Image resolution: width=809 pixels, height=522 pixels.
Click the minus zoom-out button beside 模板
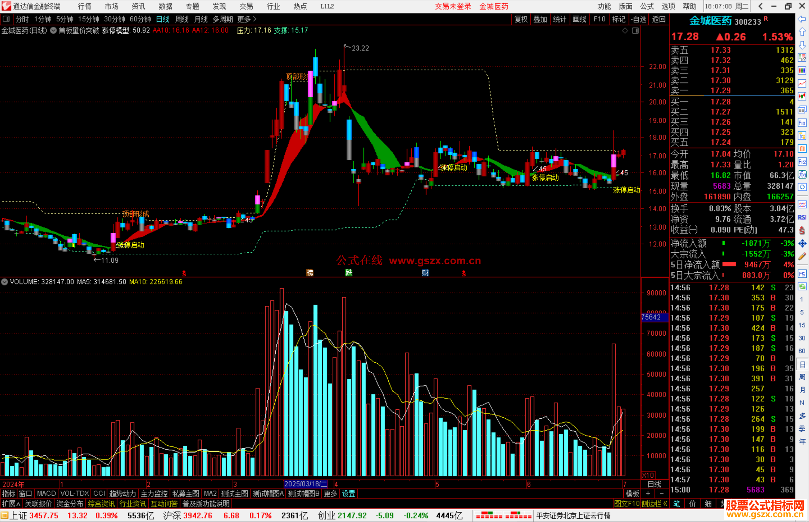661,494
